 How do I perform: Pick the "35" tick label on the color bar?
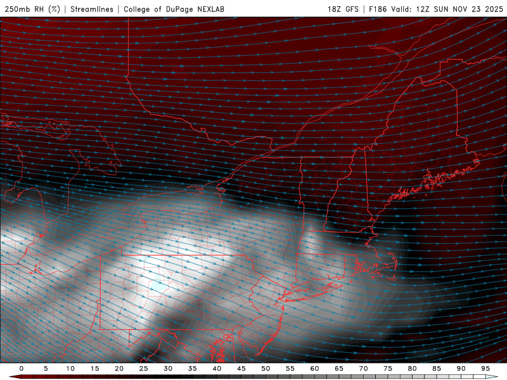(193, 369)
